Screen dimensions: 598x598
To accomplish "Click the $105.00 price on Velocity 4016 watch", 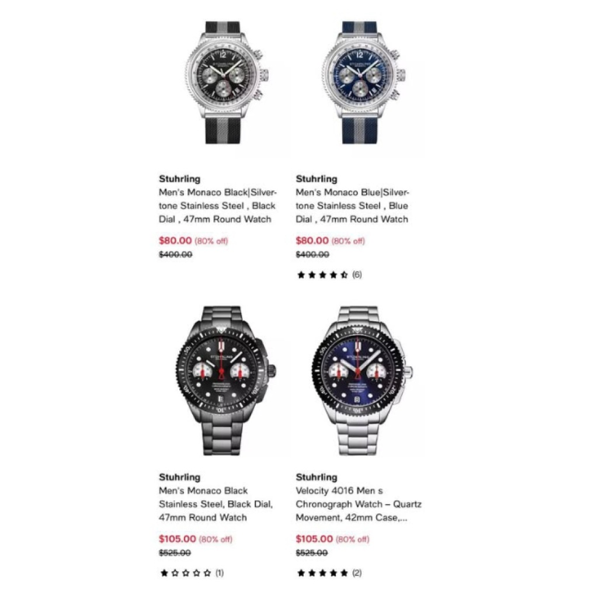I will tap(314, 539).
